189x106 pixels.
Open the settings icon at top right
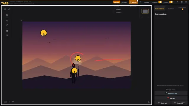tap(186, 2)
